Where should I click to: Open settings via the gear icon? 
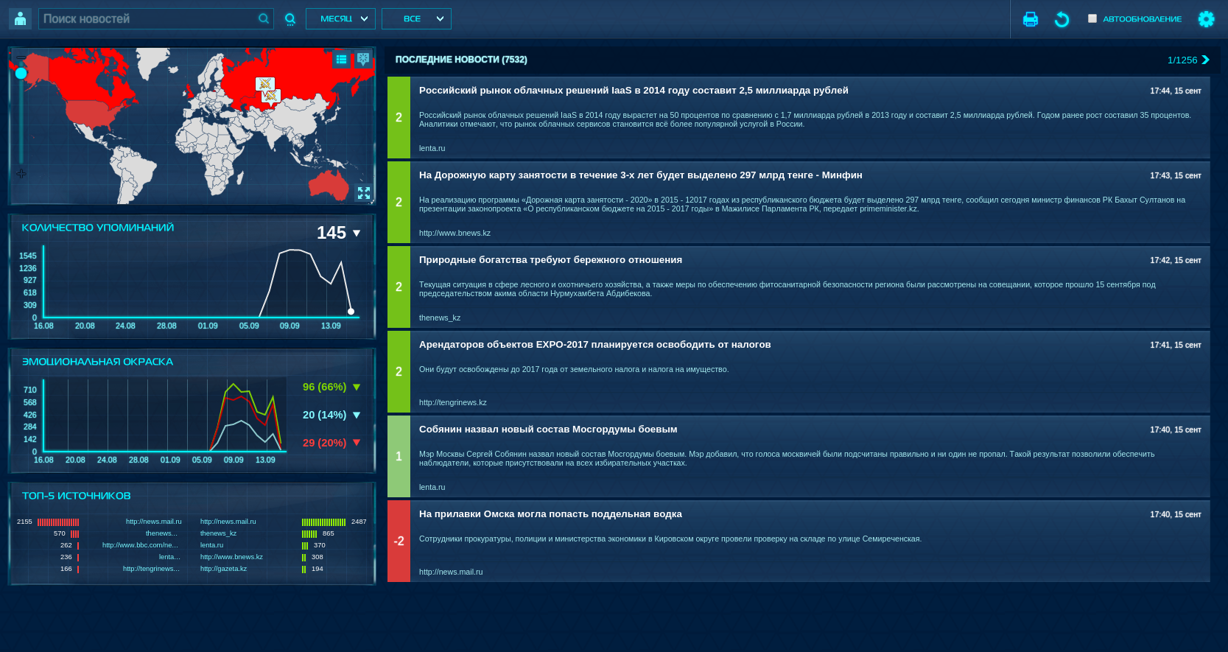(1206, 19)
